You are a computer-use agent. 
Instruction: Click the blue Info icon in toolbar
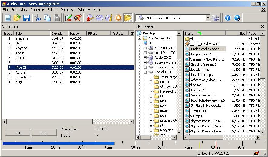pos(227,18)
